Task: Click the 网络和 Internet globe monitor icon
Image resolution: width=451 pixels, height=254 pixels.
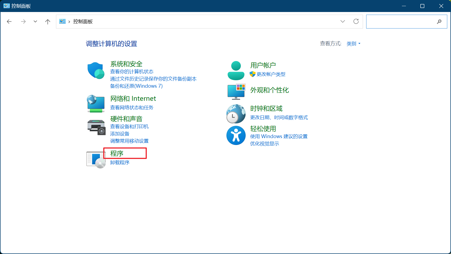Action: coord(96,104)
